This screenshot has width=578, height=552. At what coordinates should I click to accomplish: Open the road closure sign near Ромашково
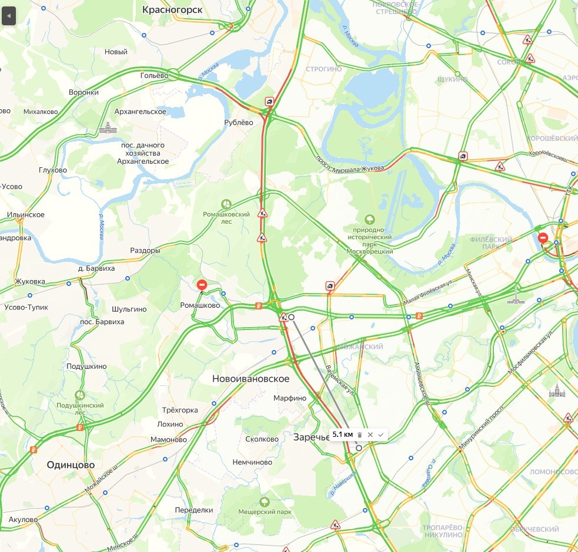[x=202, y=285]
